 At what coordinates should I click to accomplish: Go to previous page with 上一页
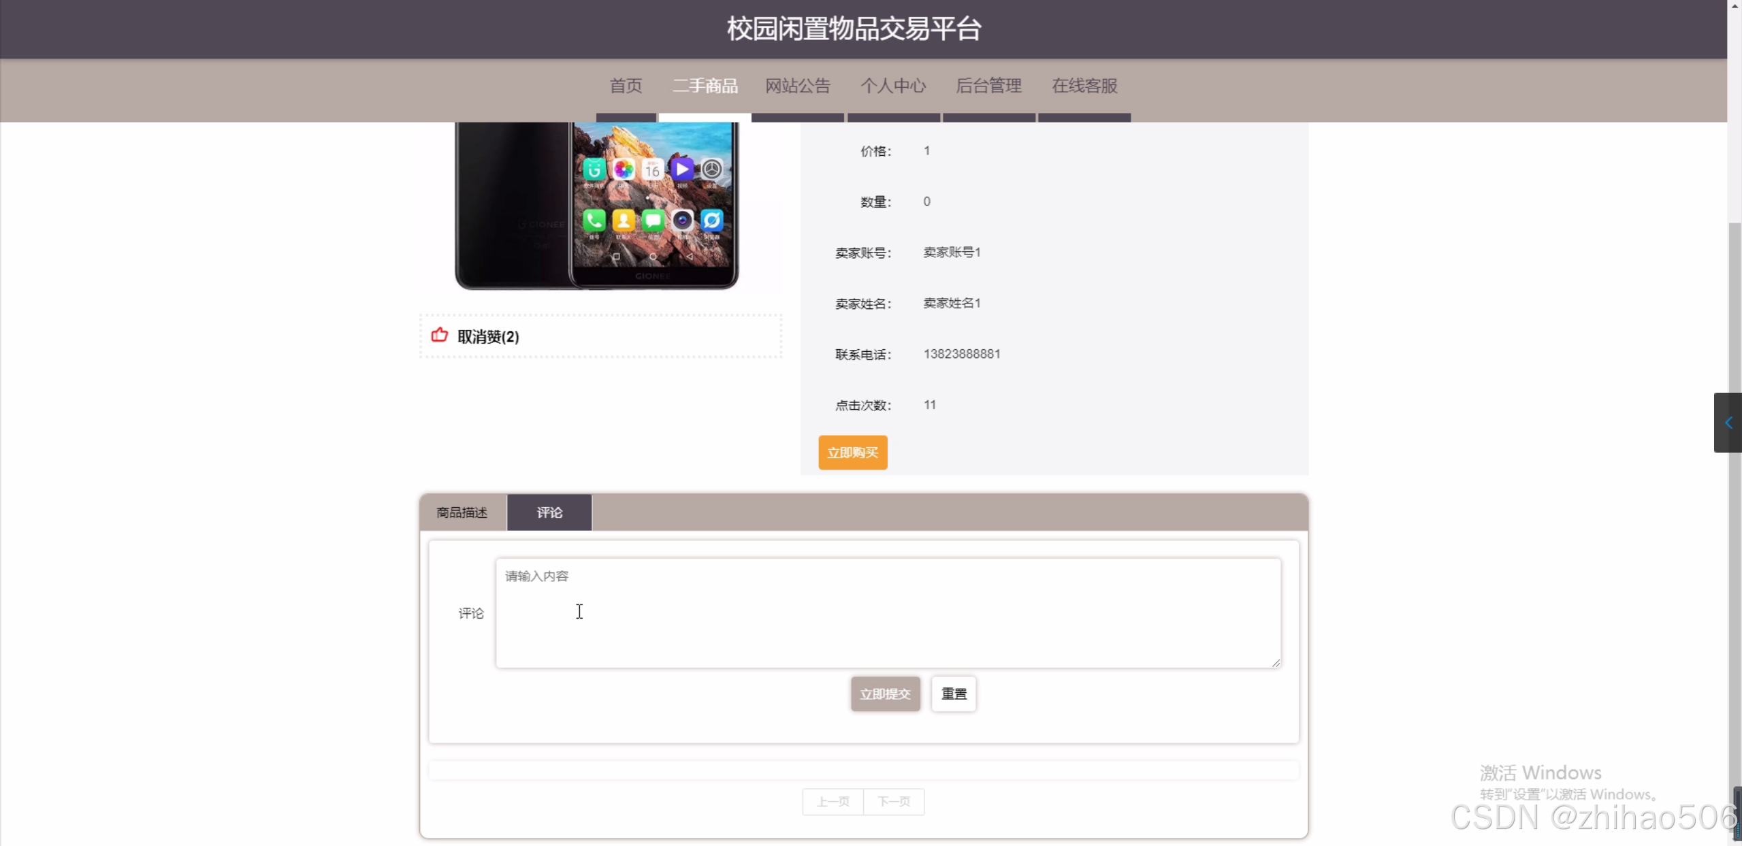833,802
